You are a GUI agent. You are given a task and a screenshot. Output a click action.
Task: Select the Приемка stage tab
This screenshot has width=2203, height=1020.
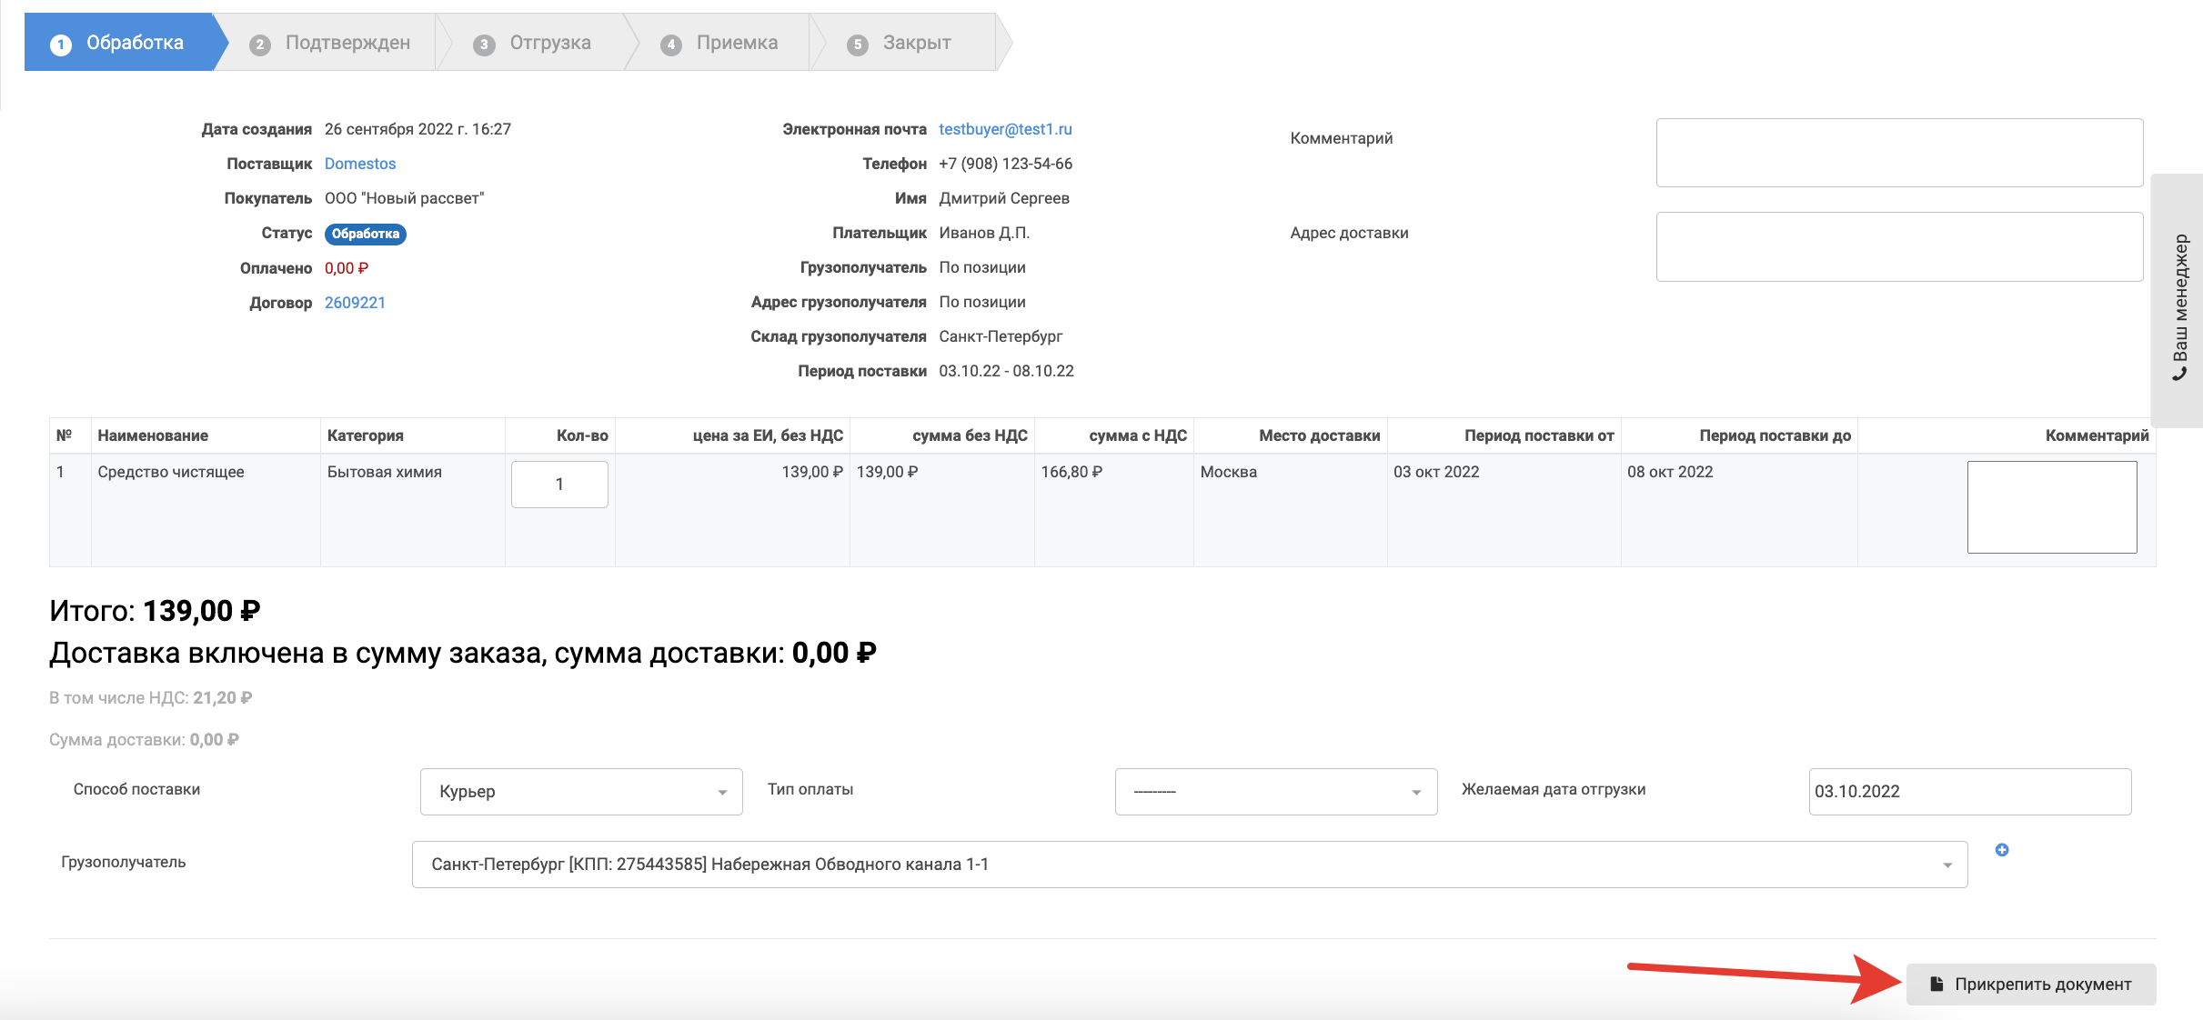pyautogui.click(x=736, y=43)
